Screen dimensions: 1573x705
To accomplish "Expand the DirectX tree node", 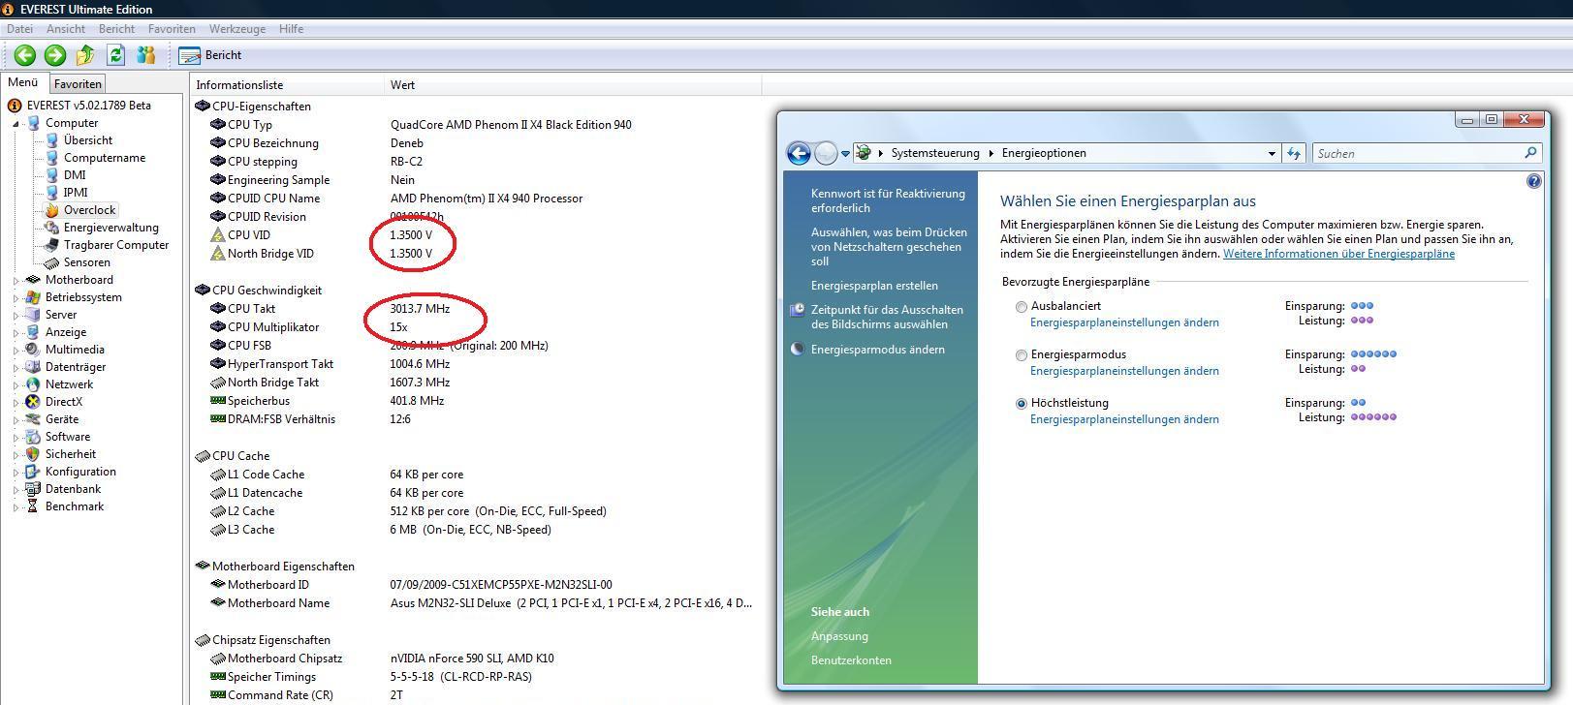I will tap(16, 403).
